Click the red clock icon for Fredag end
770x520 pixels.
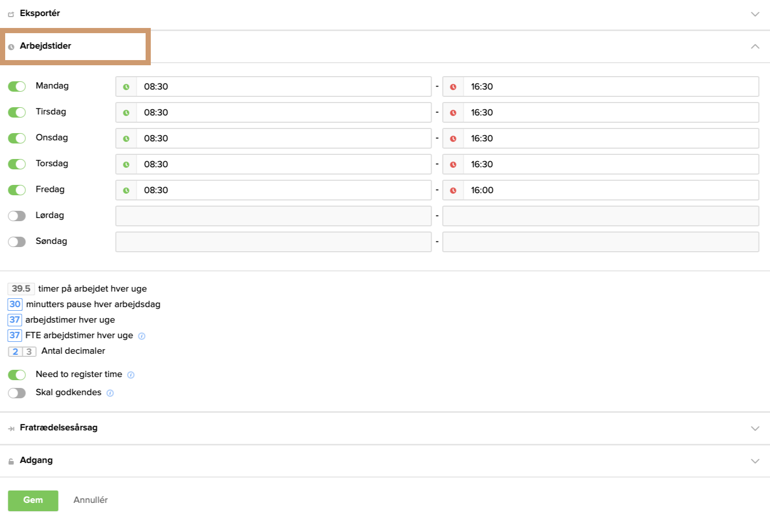(453, 191)
